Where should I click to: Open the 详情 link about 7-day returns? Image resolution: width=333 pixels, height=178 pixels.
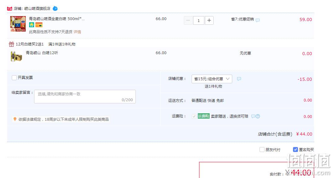(x=77, y=32)
